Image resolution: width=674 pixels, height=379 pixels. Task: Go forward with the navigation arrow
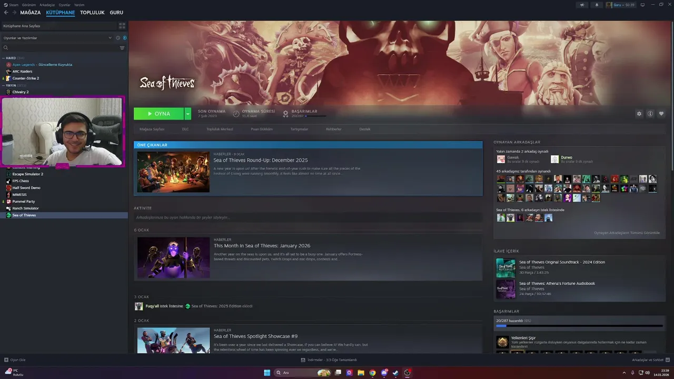(x=14, y=12)
